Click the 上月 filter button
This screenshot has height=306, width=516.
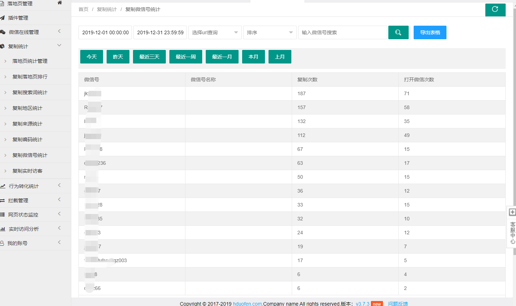(x=280, y=57)
